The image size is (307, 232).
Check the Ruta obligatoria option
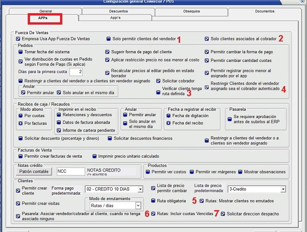[x=154, y=201]
